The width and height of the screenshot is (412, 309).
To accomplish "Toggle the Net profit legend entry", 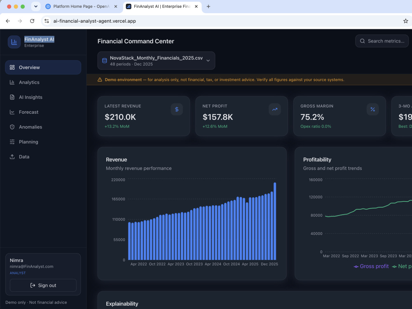I will point(402,267).
